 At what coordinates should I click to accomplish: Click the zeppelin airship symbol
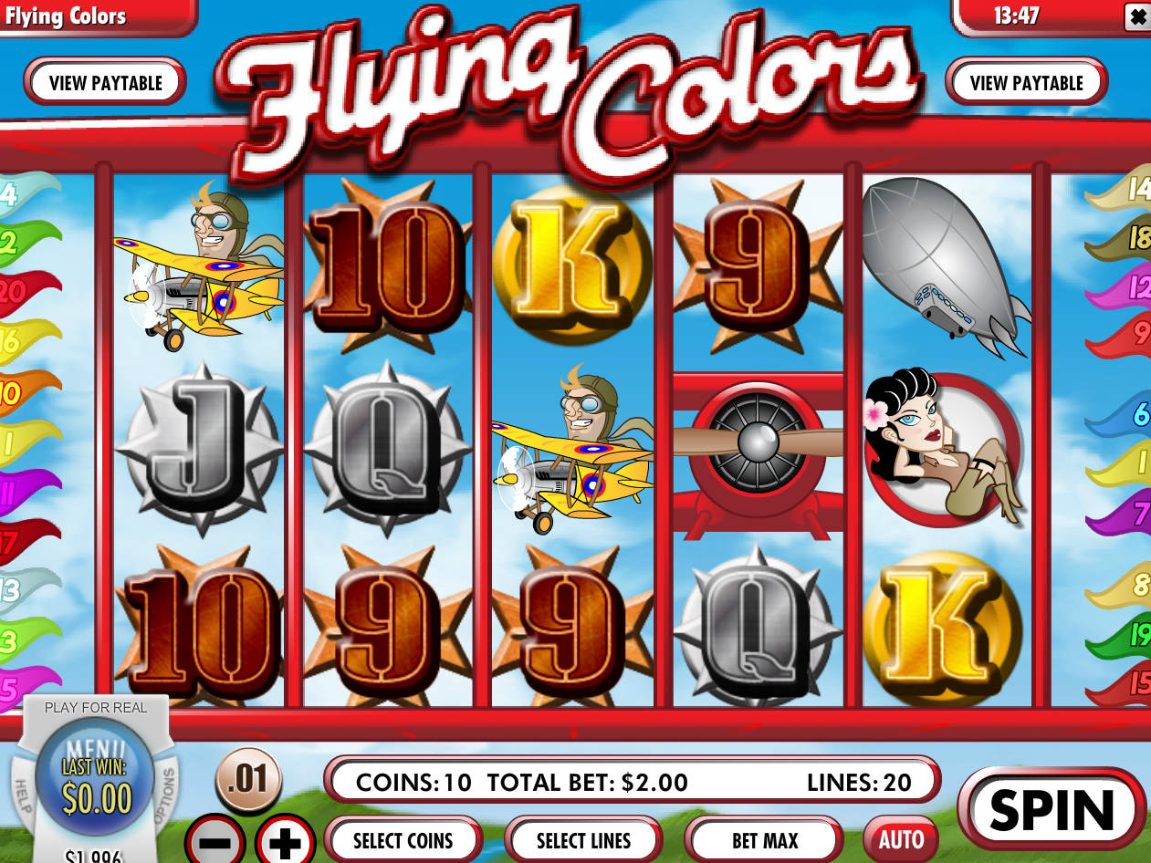[946, 265]
